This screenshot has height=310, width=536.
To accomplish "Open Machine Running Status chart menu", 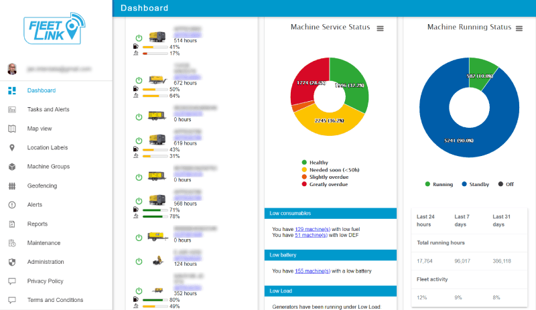I will click(x=519, y=28).
